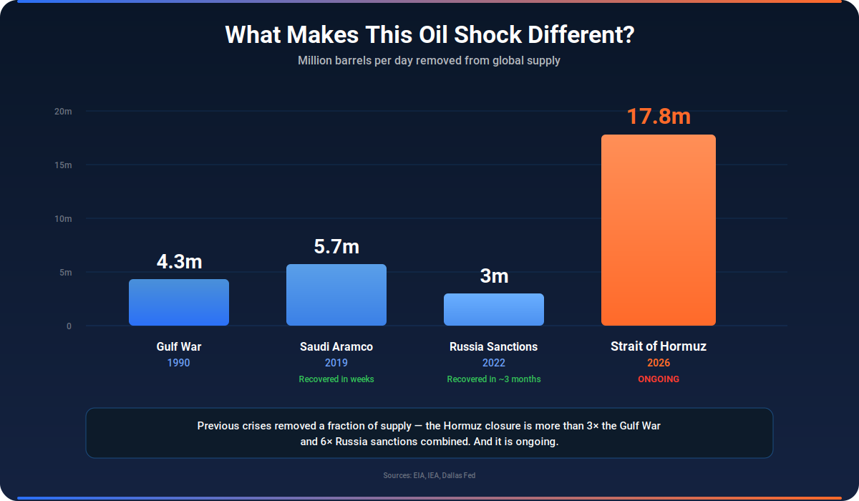Click the Gulf War blue bar
859x501 pixels.
point(179,303)
